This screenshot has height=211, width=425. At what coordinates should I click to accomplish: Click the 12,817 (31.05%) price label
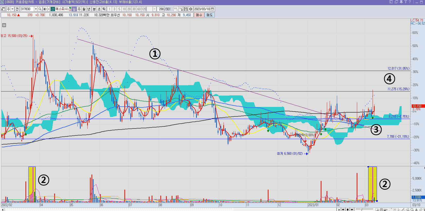tap(398, 68)
